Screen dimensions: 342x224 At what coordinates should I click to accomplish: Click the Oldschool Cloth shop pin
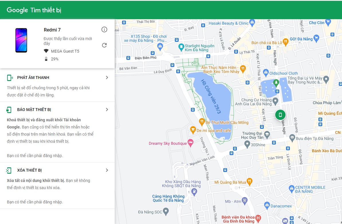266,72
